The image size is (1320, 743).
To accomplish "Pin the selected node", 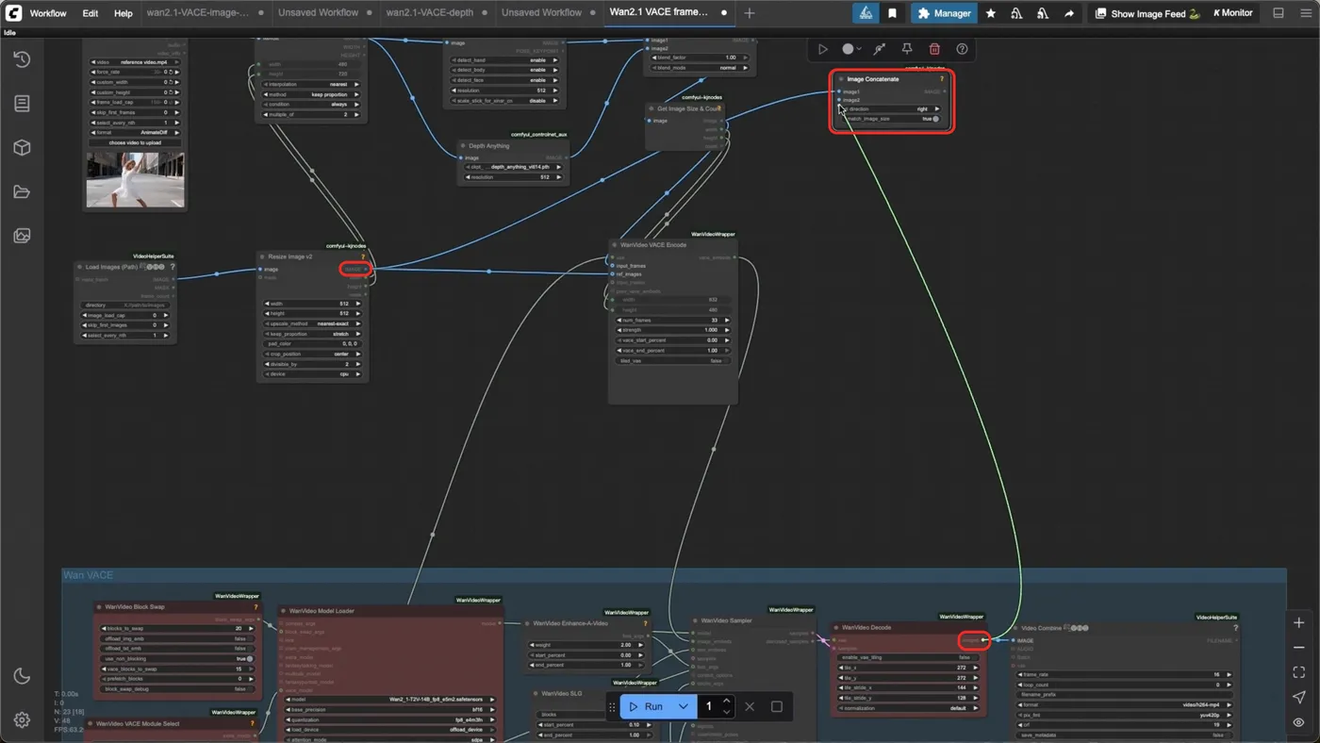I will (907, 49).
